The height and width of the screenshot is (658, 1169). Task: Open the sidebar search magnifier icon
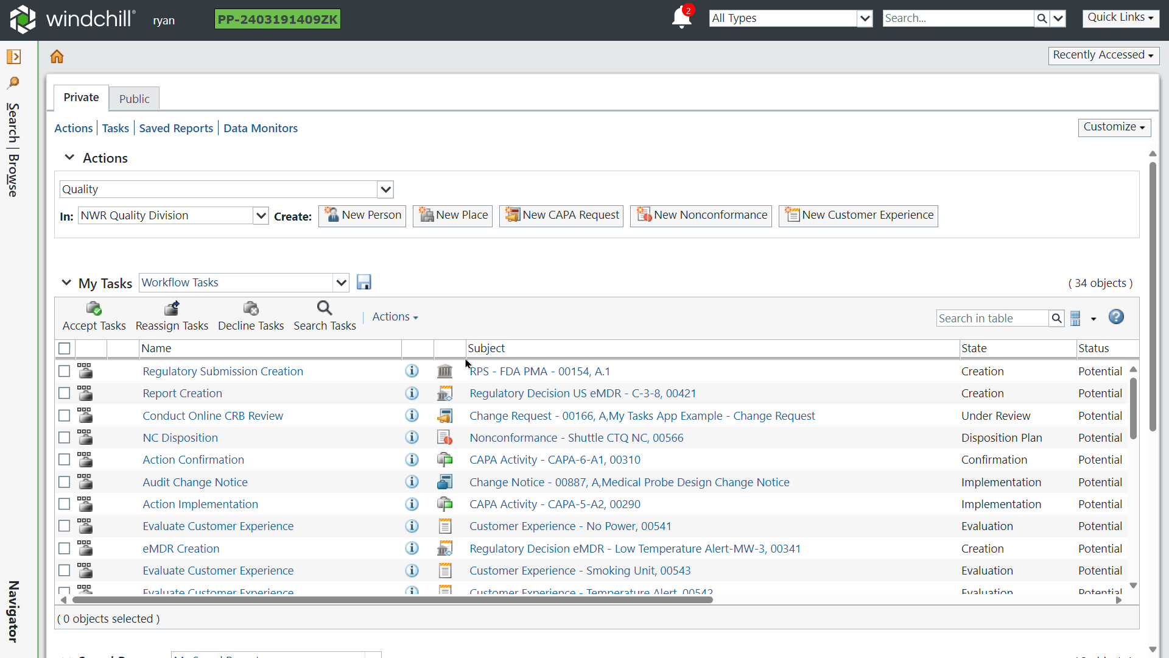13,82
